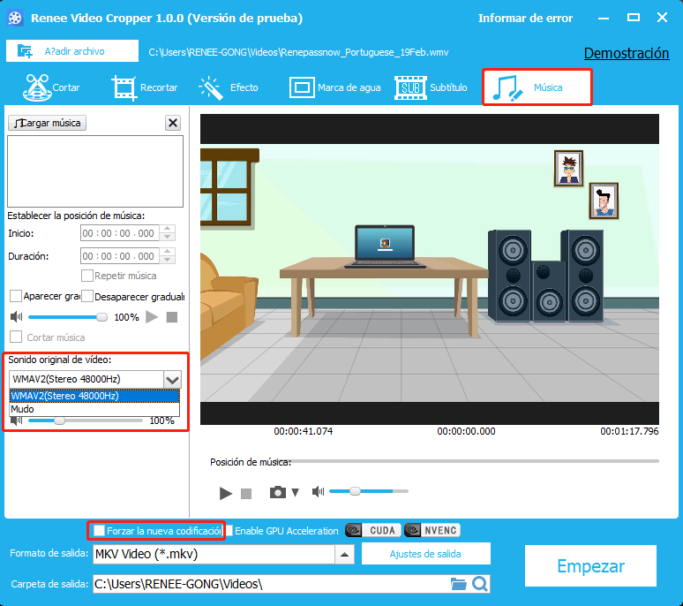This screenshot has width=683, height=606.
Task: Collapse the Sonido original de vídeo combo box
Action: [x=171, y=379]
